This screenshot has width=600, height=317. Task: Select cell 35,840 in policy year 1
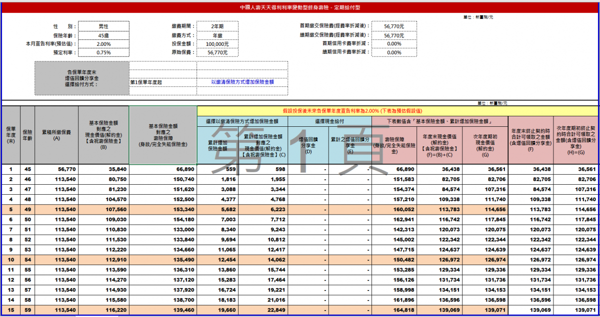(x=103, y=169)
